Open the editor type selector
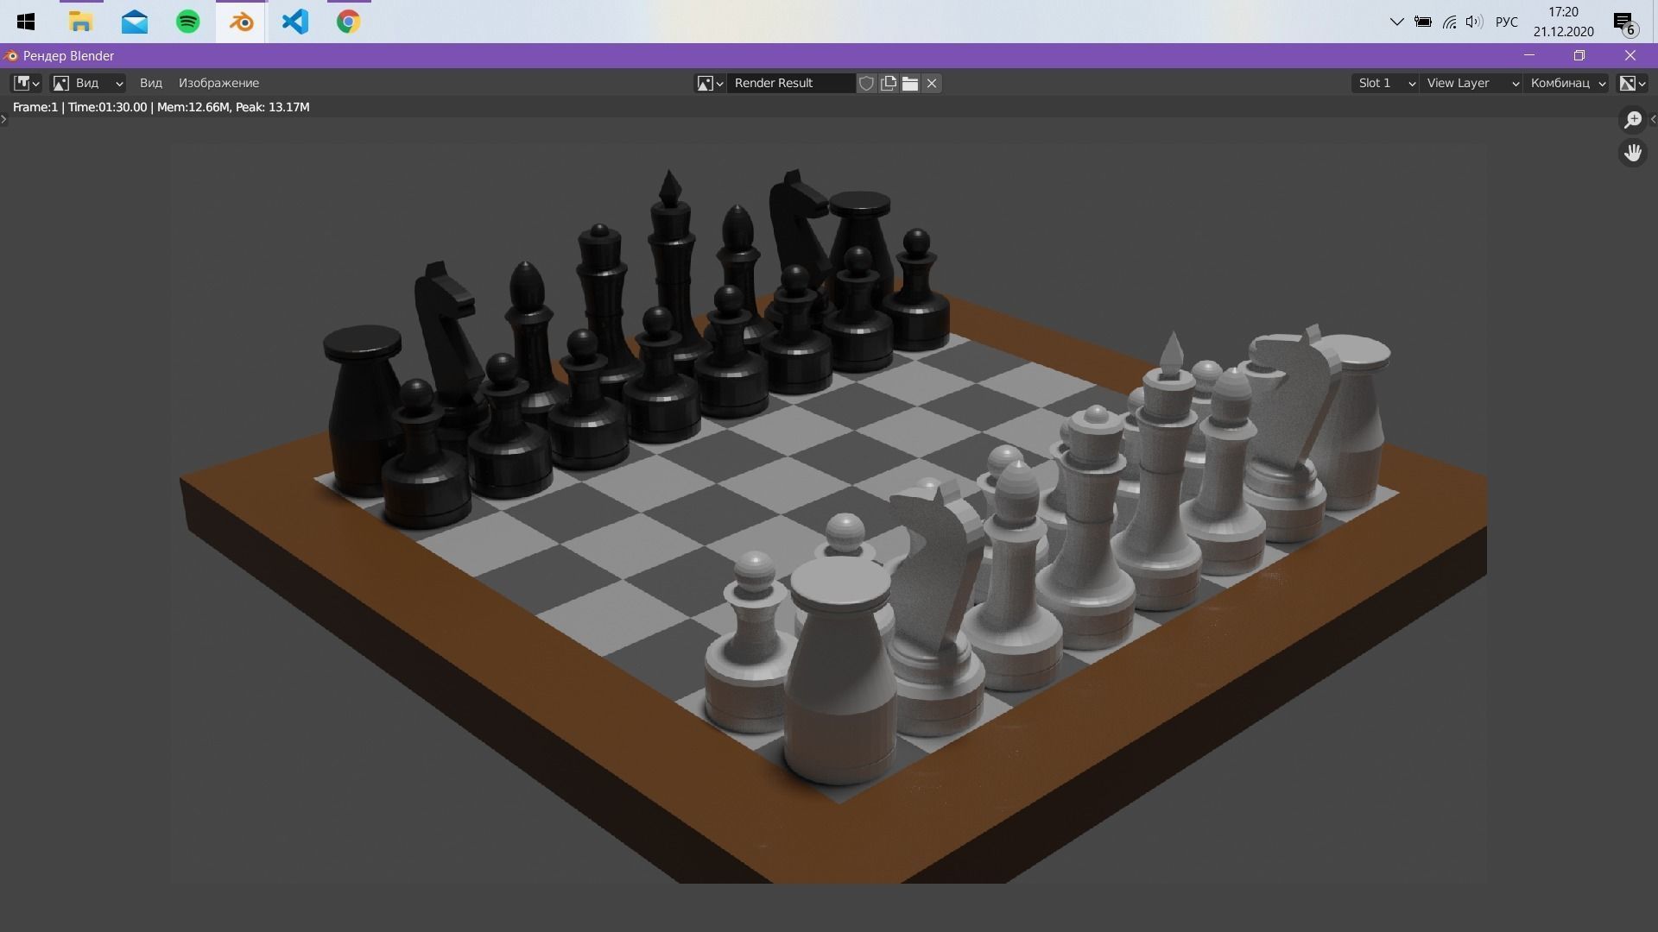Viewport: 1658px width, 932px height. point(25,83)
